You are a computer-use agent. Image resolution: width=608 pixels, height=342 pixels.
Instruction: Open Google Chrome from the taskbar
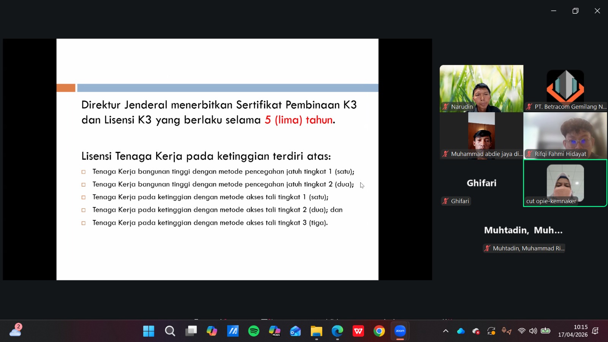coord(379,331)
